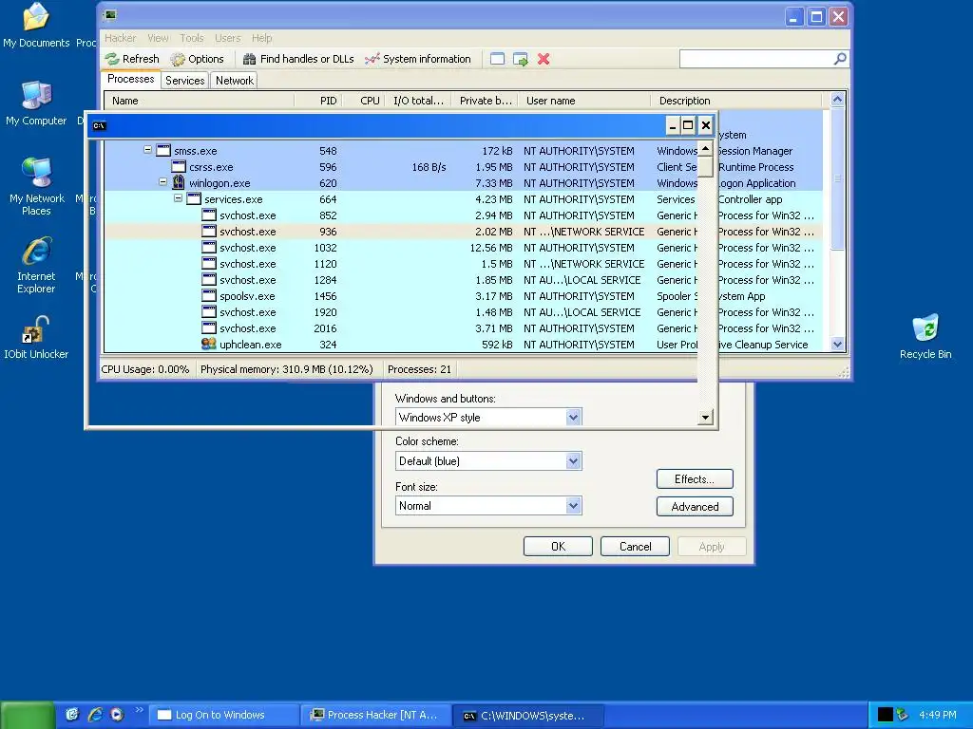This screenshot has width=973, height=729.
Task: Click the command window title icon
Action: pyautogui.click(x=99, y=126)
